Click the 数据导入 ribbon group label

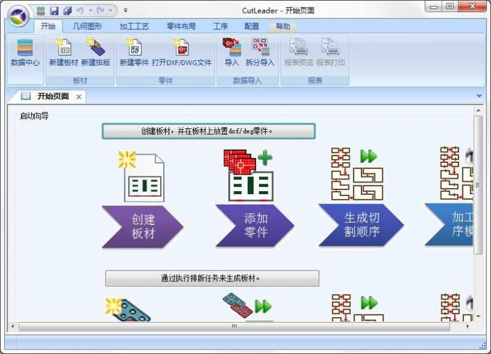pyautogui.click(x=247, y=81)
